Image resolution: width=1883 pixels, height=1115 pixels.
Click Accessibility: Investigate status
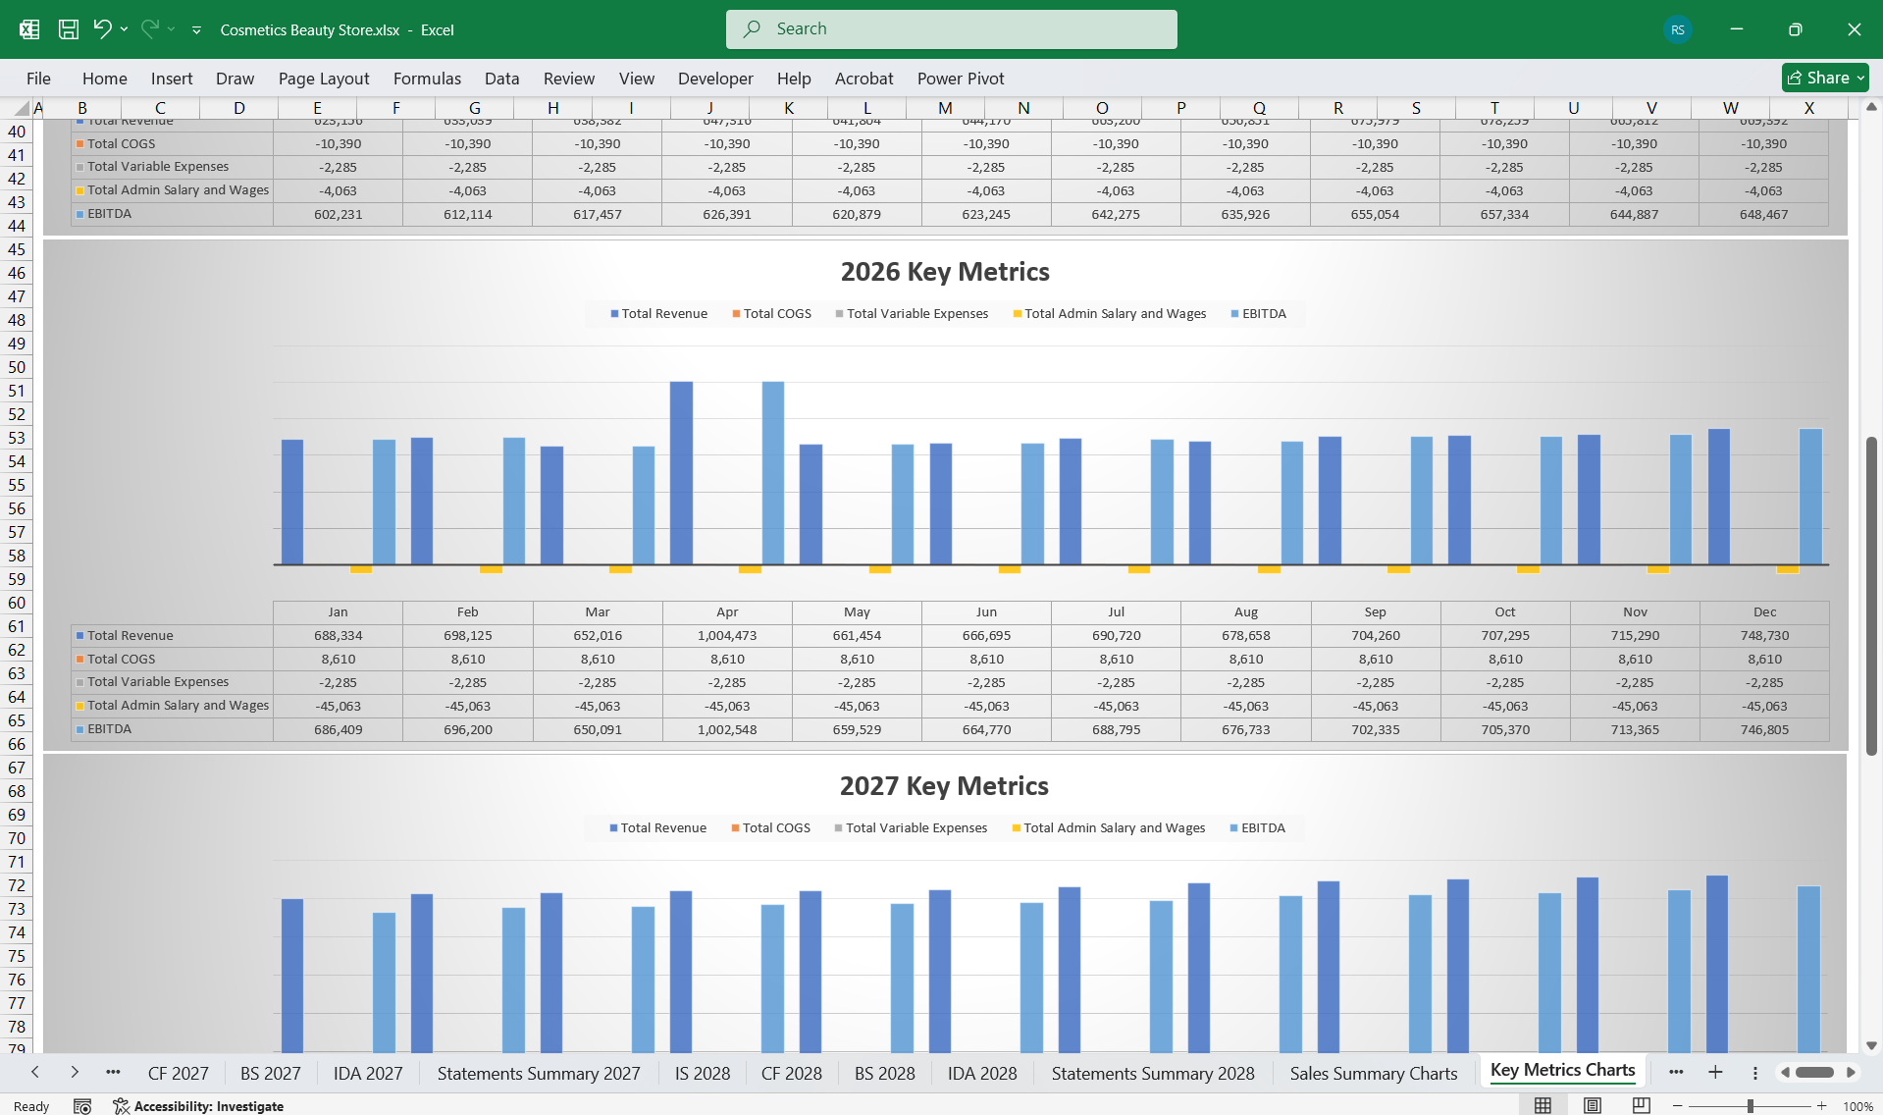coord(198,1106)
